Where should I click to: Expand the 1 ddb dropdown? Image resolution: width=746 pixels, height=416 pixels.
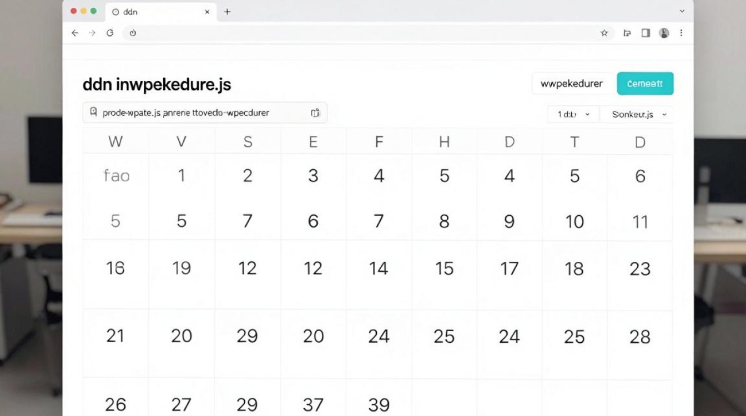573,114
